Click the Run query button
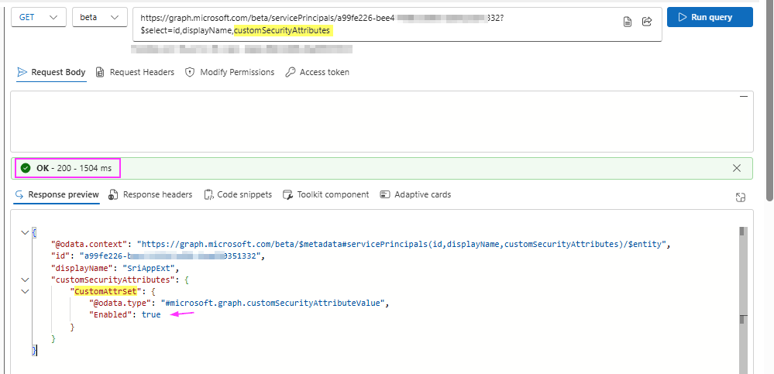The height and width of the screenshot is (374, 774). (x=710, y=17)
